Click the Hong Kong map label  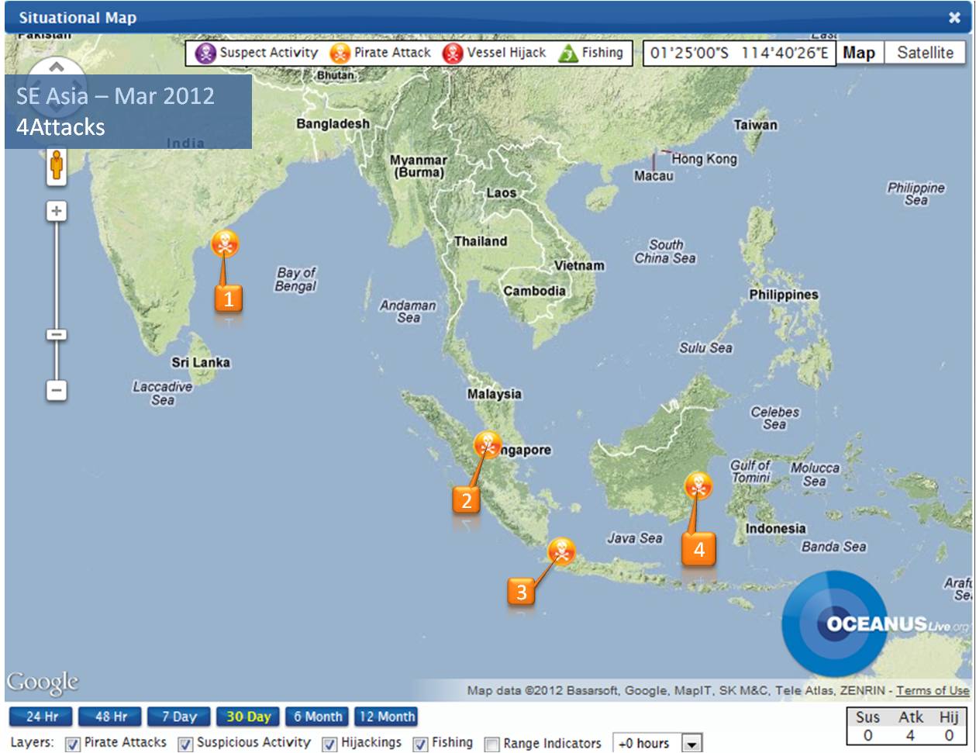(x=705, y=159)
